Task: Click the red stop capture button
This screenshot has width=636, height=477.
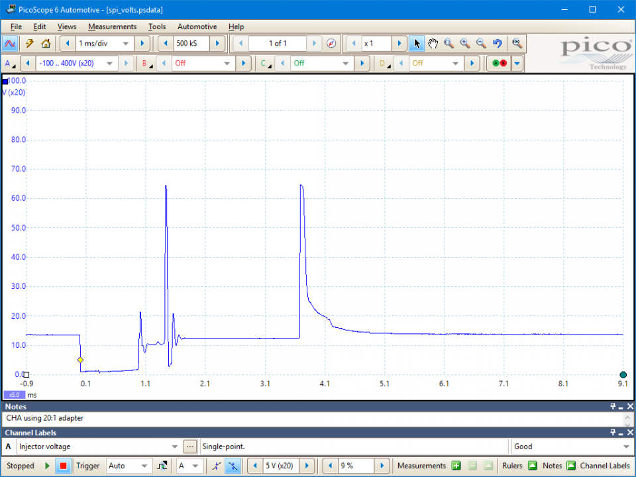Action: (x=63, y=466)
